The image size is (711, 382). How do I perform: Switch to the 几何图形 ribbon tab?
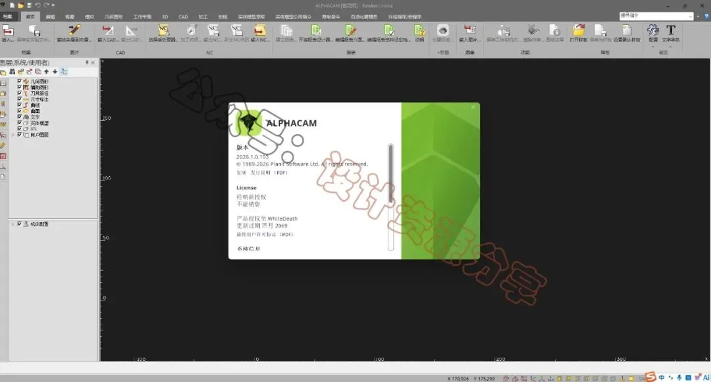113,16
